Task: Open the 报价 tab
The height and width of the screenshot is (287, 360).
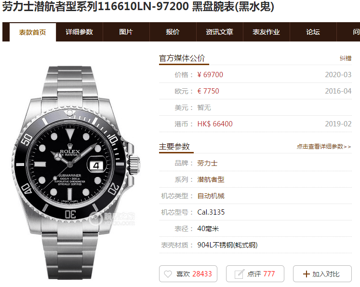Action: click(173, 32)
